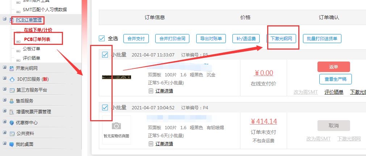Image resolution: width=366 pixels, height=156 pixels.
Task: Click the red 返单 button
Action: coord(333,67)
